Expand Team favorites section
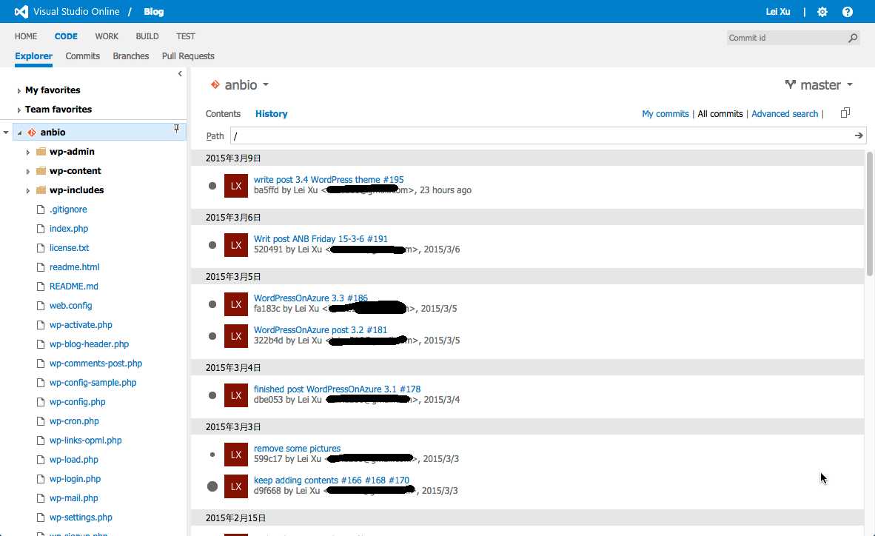 coord(19,110)
